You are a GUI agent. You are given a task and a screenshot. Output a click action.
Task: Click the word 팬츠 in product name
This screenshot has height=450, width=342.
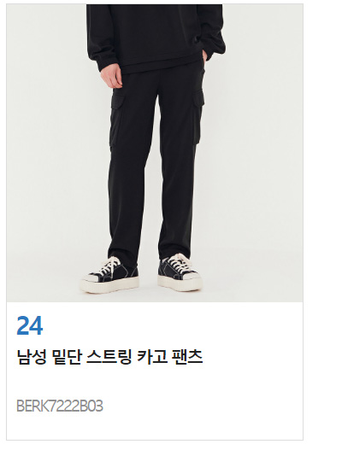pos(187,357)
